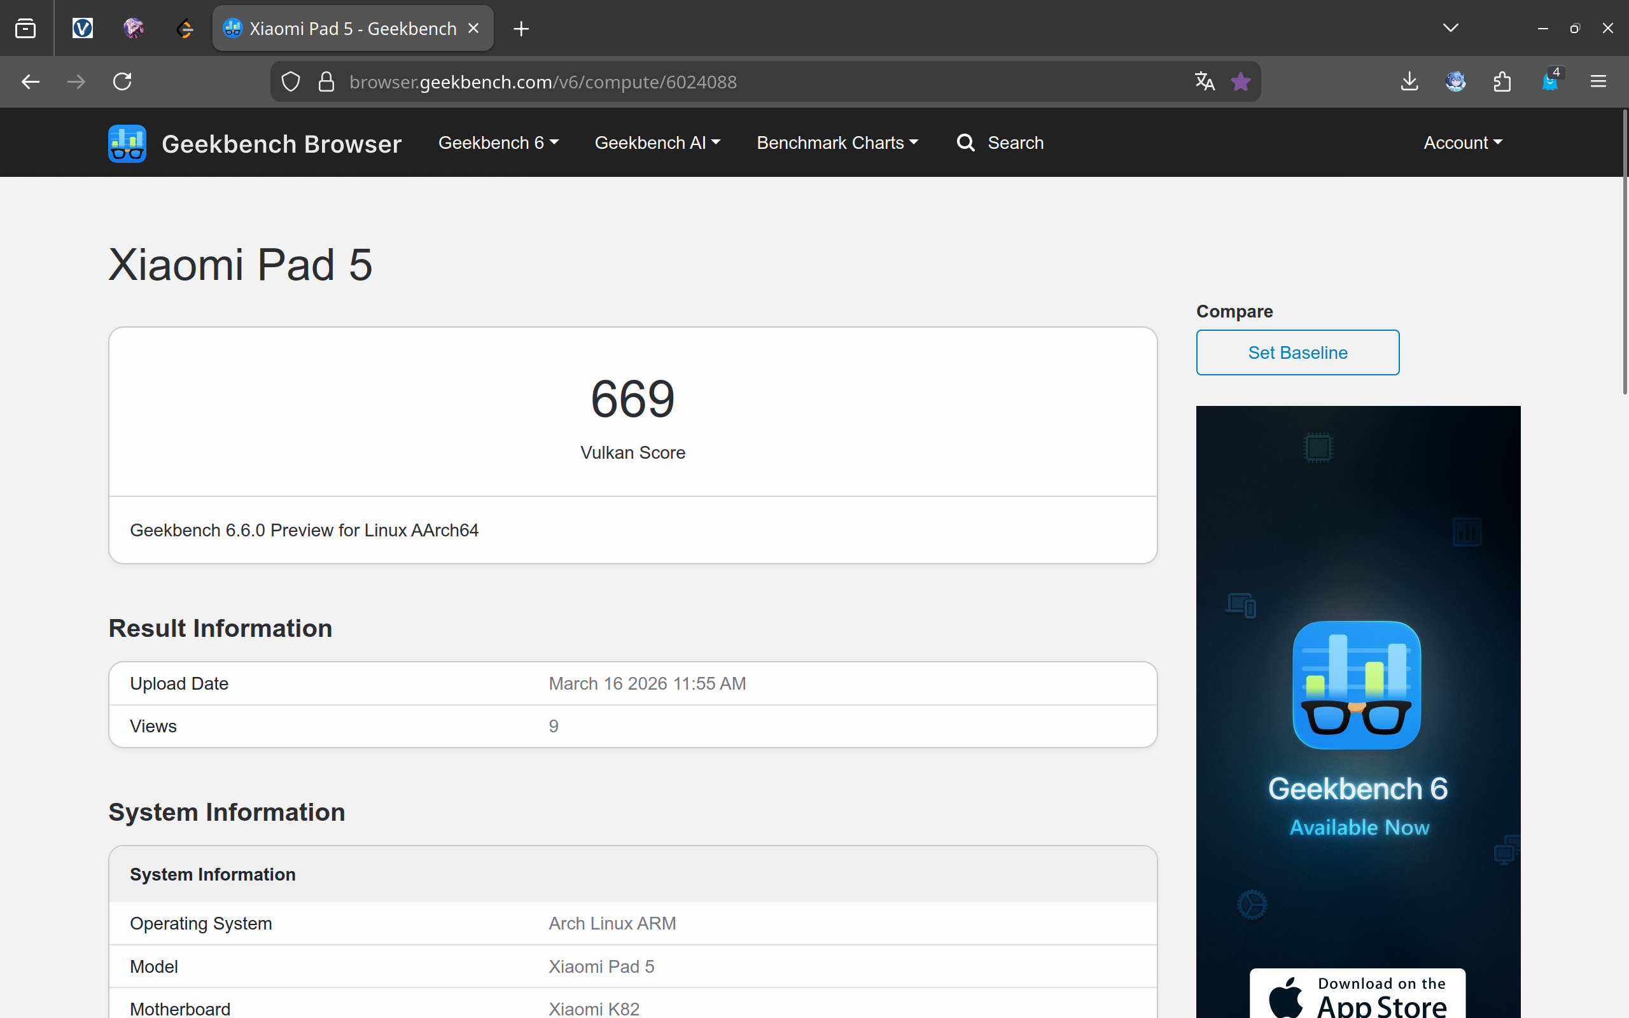This screenshot has width=1629, height=1018.
Task: Expand the Geekbench 6 dropdown menu
Action: [498, 143]
